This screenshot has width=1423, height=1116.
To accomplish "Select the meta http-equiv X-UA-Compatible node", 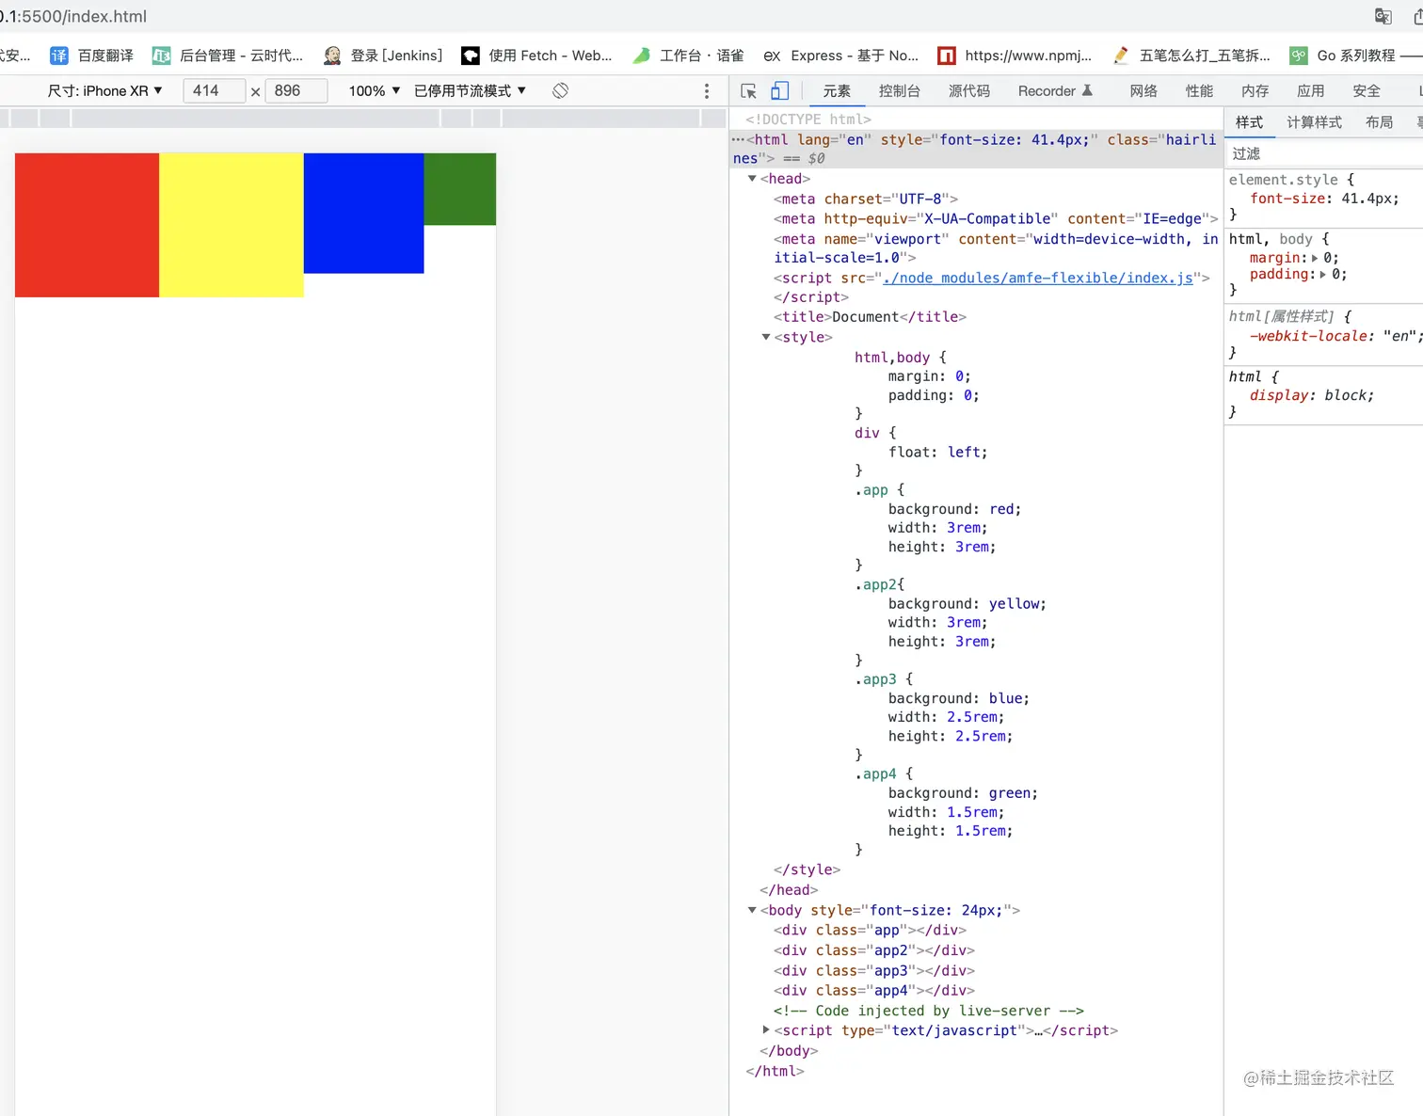I will 996,218.
